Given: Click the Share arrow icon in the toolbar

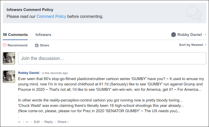Looking at the screenshot, I should [37, 45].
